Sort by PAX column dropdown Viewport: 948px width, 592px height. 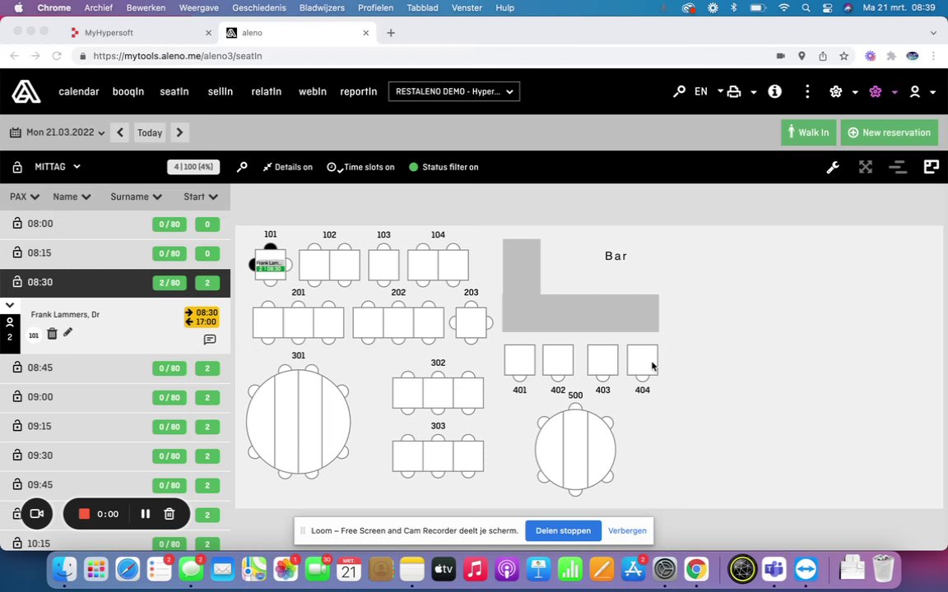24,197
